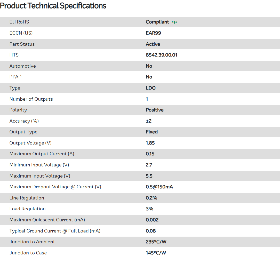Click the Fixed output type value
The width and height of the screenshot is (280, 257).
tap(152, 132)
